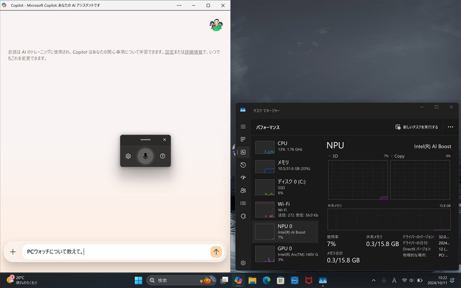Open Task Manager three-dot more options
The width and height of the screenshot is (461, 288).
[x=450, y=127]
